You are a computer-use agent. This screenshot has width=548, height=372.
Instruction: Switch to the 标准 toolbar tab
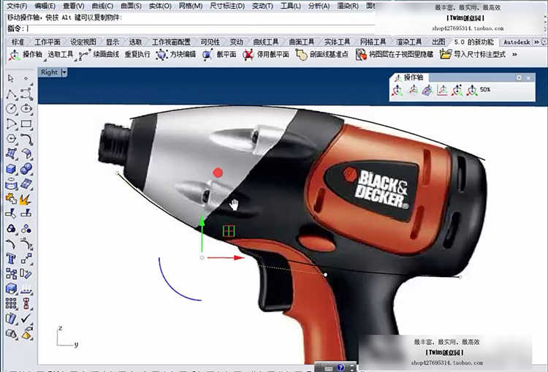click(18, 42)
